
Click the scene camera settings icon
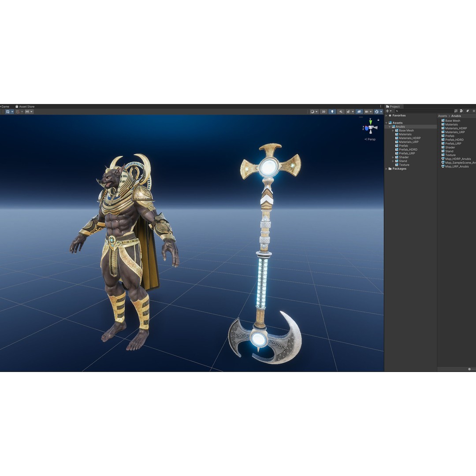367,112
